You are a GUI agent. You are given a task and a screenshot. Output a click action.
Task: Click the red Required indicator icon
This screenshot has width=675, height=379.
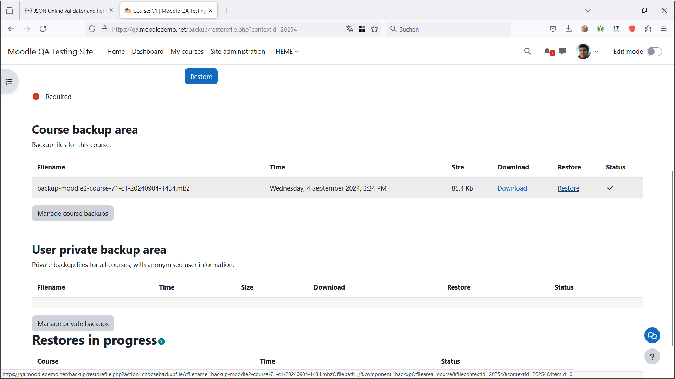click(x=36, y=97)
